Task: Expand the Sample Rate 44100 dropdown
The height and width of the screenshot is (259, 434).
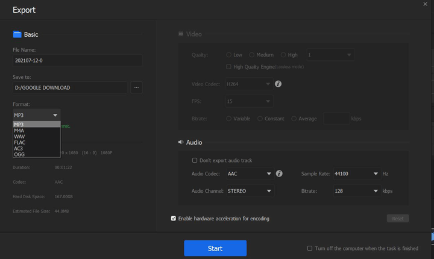Action: click(356, 173)
